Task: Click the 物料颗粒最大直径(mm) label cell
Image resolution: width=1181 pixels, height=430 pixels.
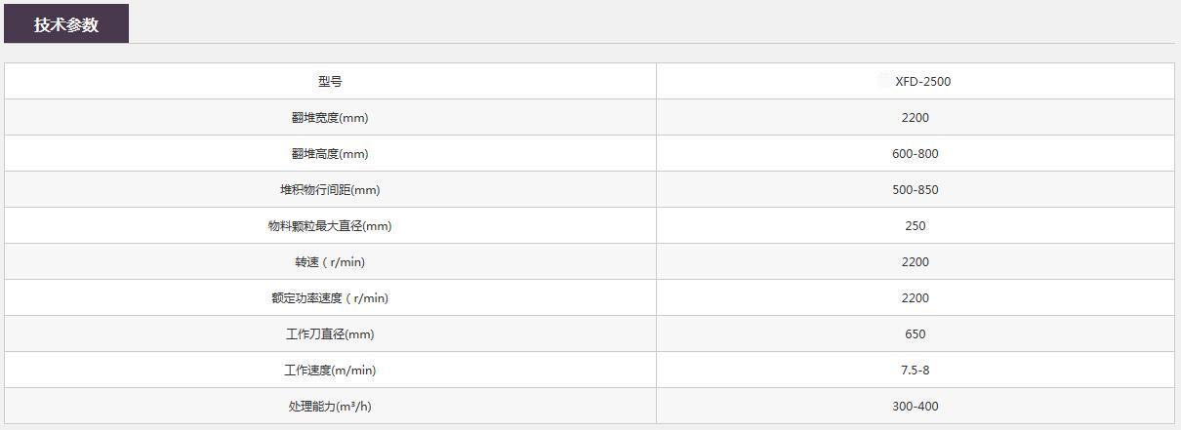Action: [x=330, y=226]
